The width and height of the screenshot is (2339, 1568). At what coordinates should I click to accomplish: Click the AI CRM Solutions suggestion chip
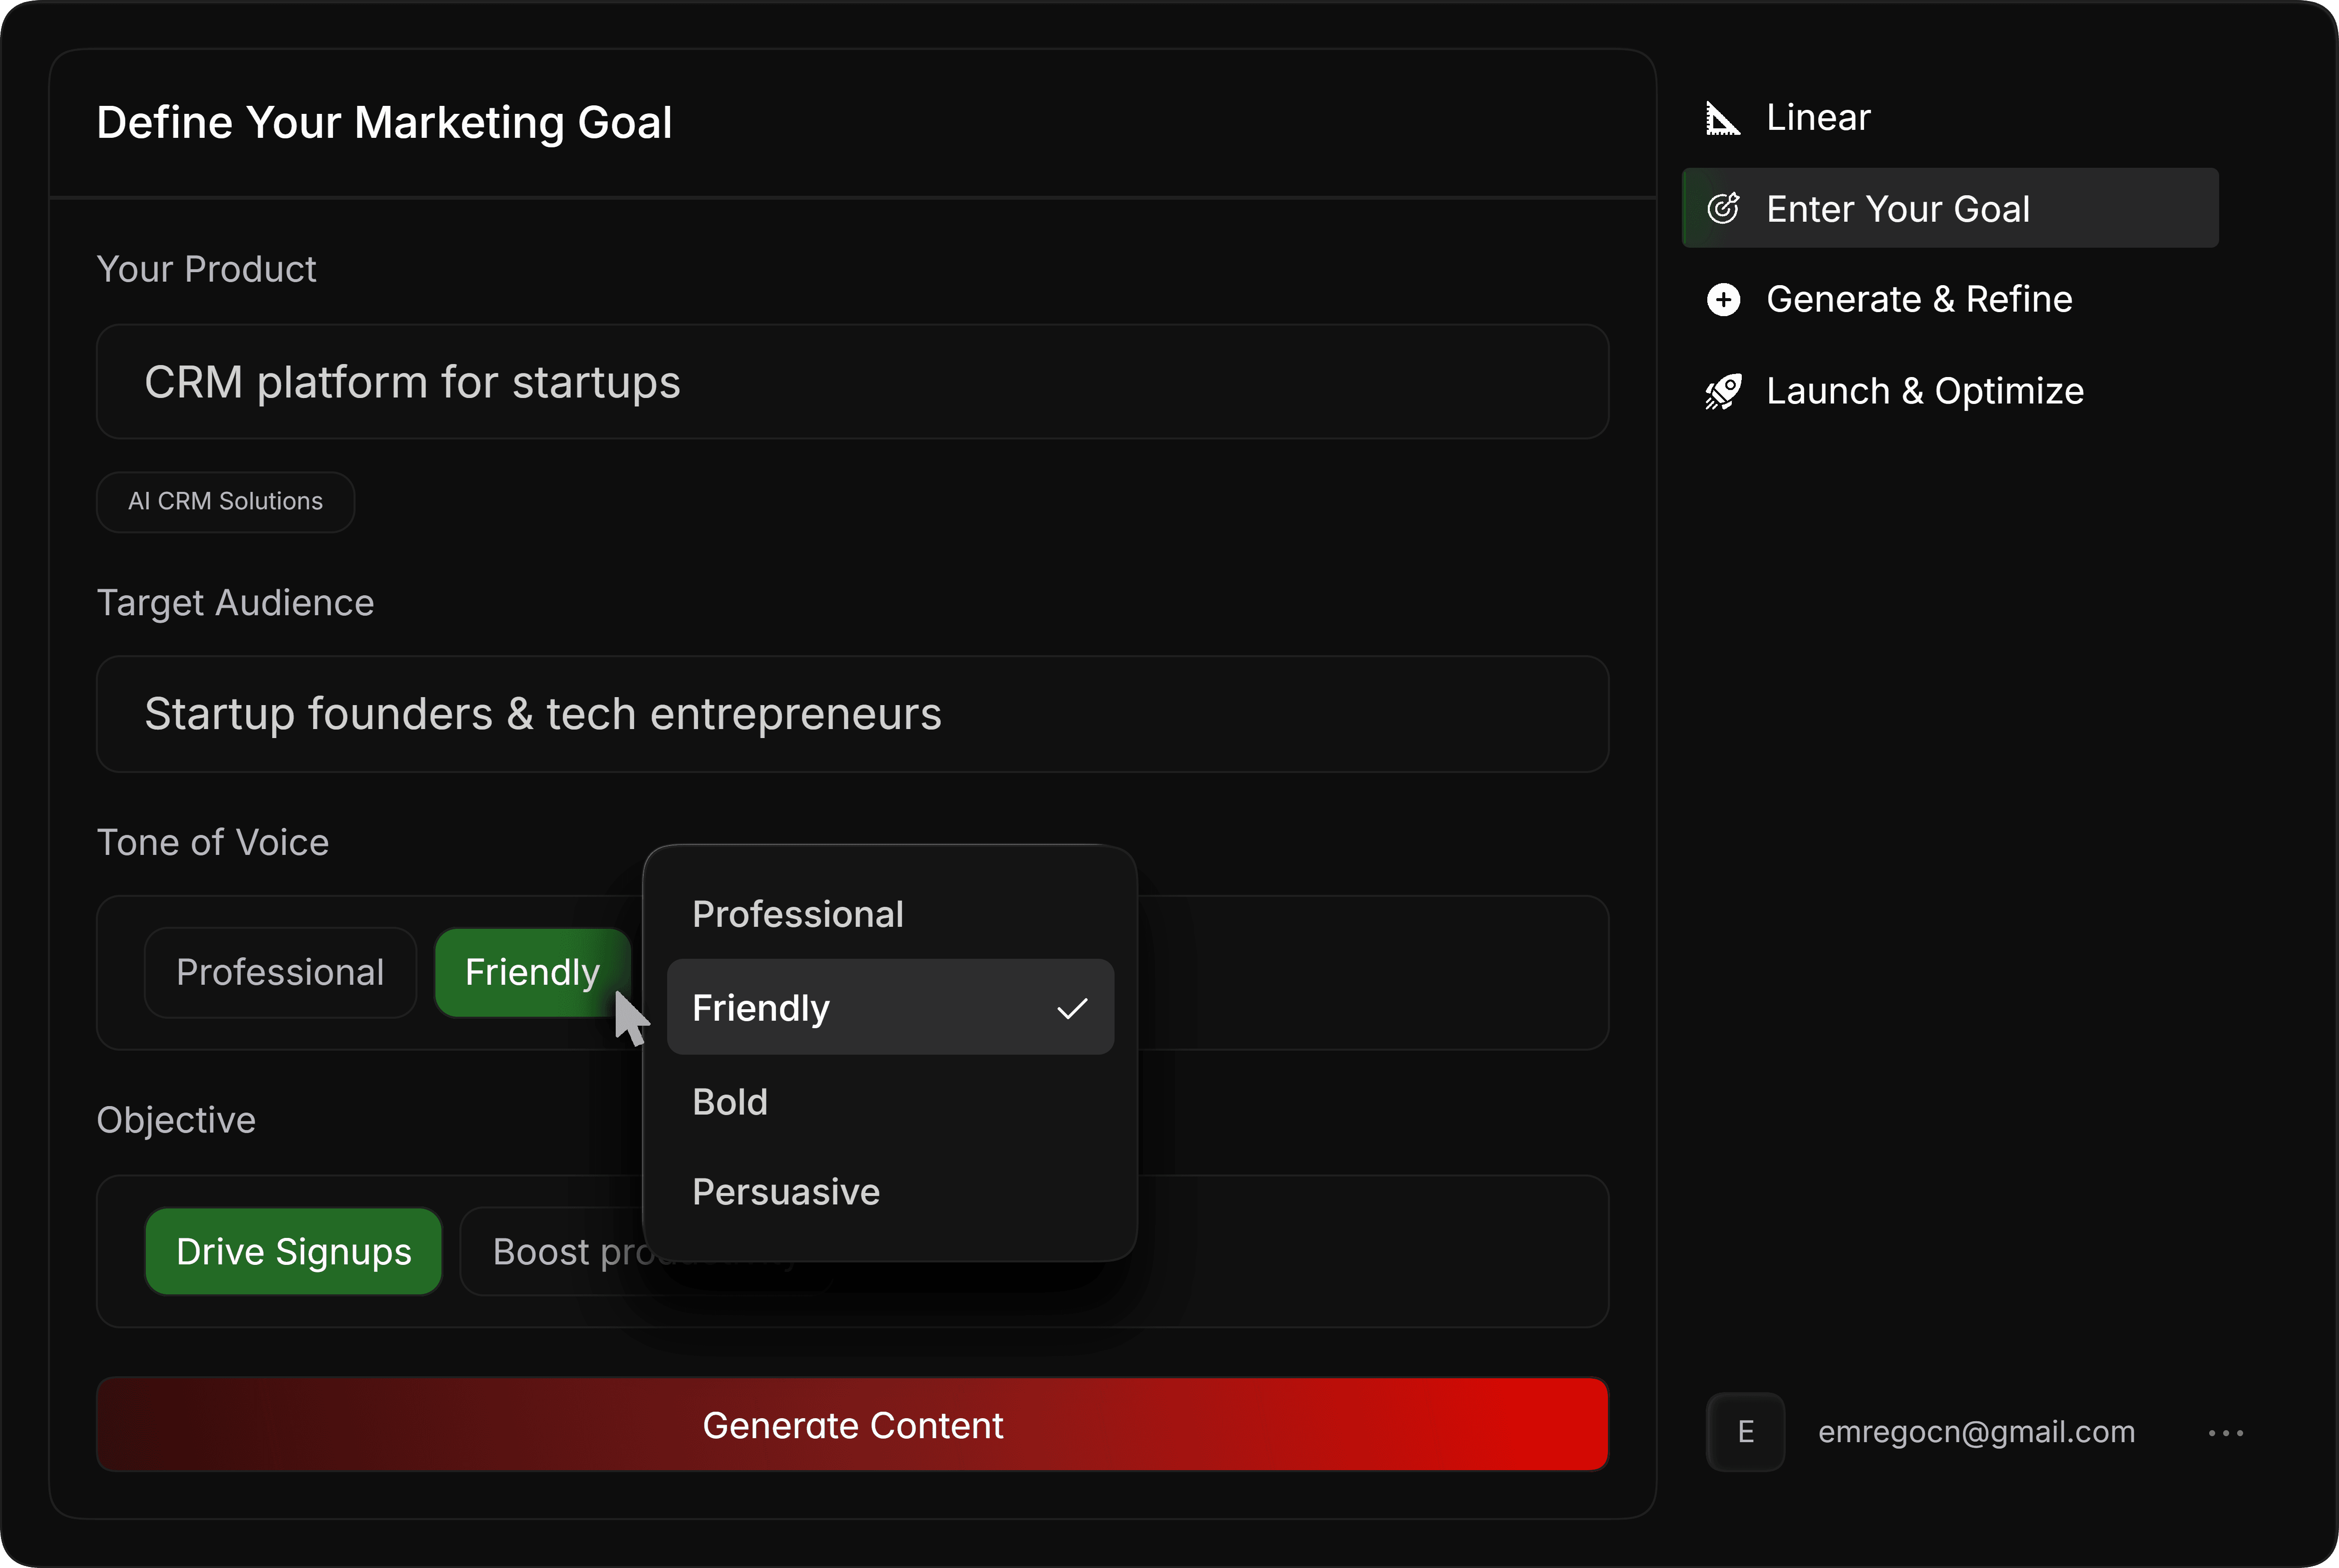pos(225,501)
